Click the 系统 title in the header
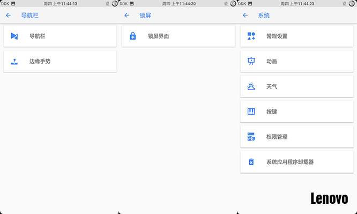 click(264, 15)
